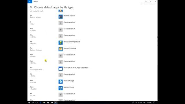185x104 pixels.
Task: Click the .gz 'WinRAR archive' file type text
Action: click(35, 18)
